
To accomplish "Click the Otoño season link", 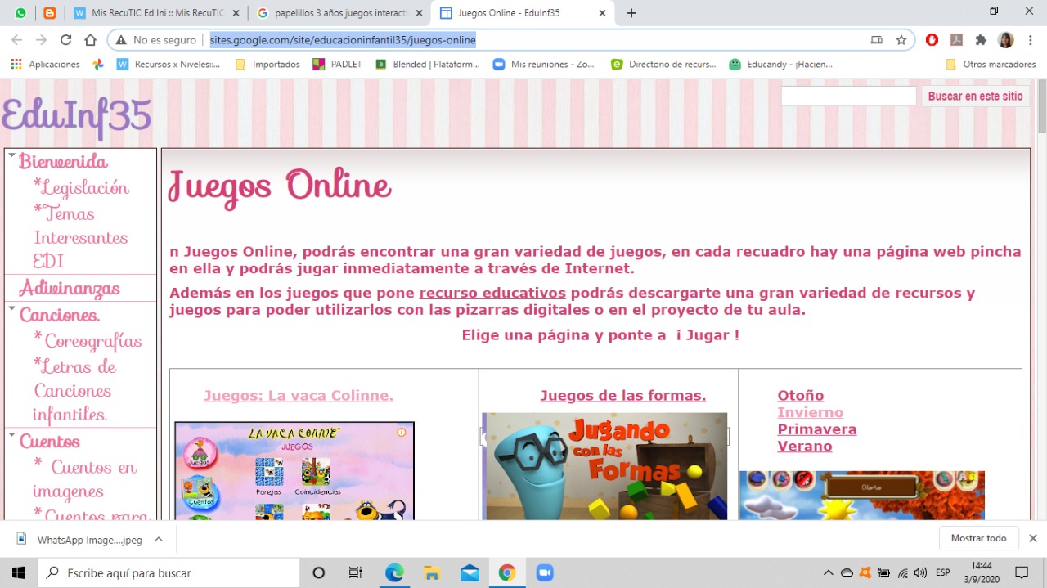I will coord(800,396).
